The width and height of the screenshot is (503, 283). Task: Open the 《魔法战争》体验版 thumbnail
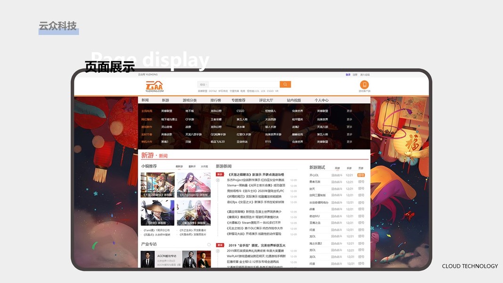point(194,213)
